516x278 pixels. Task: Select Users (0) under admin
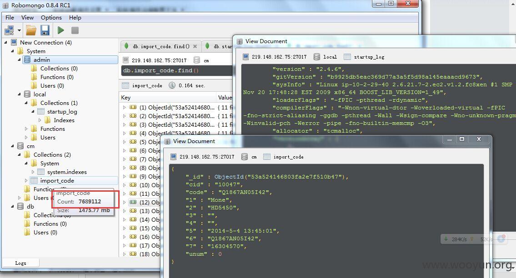point(52,85)
